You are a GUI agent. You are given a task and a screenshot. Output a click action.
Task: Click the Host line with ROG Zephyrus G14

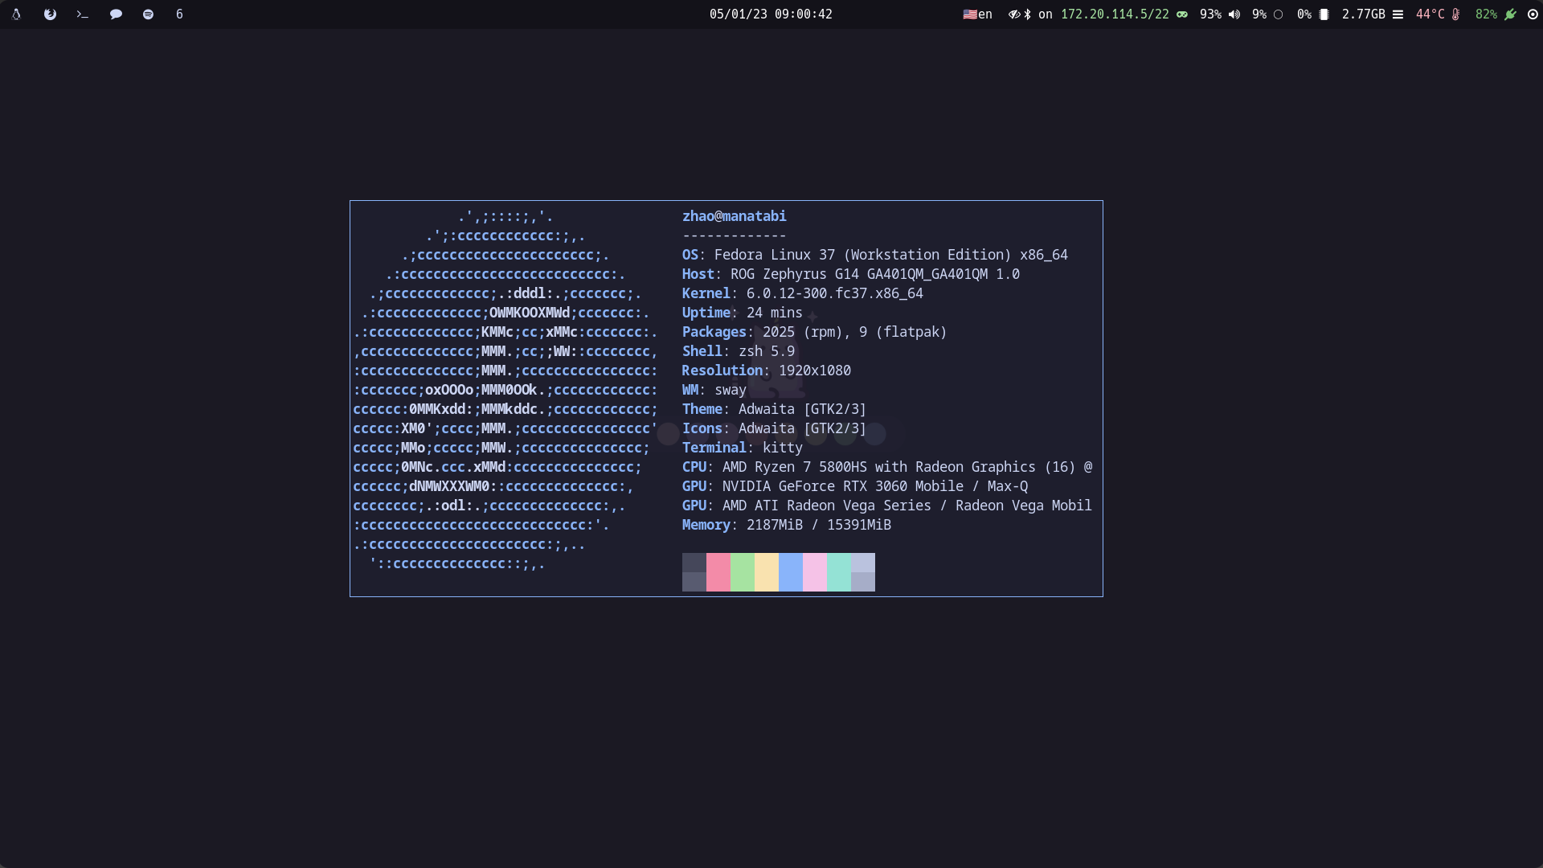[x=851, y=274]
